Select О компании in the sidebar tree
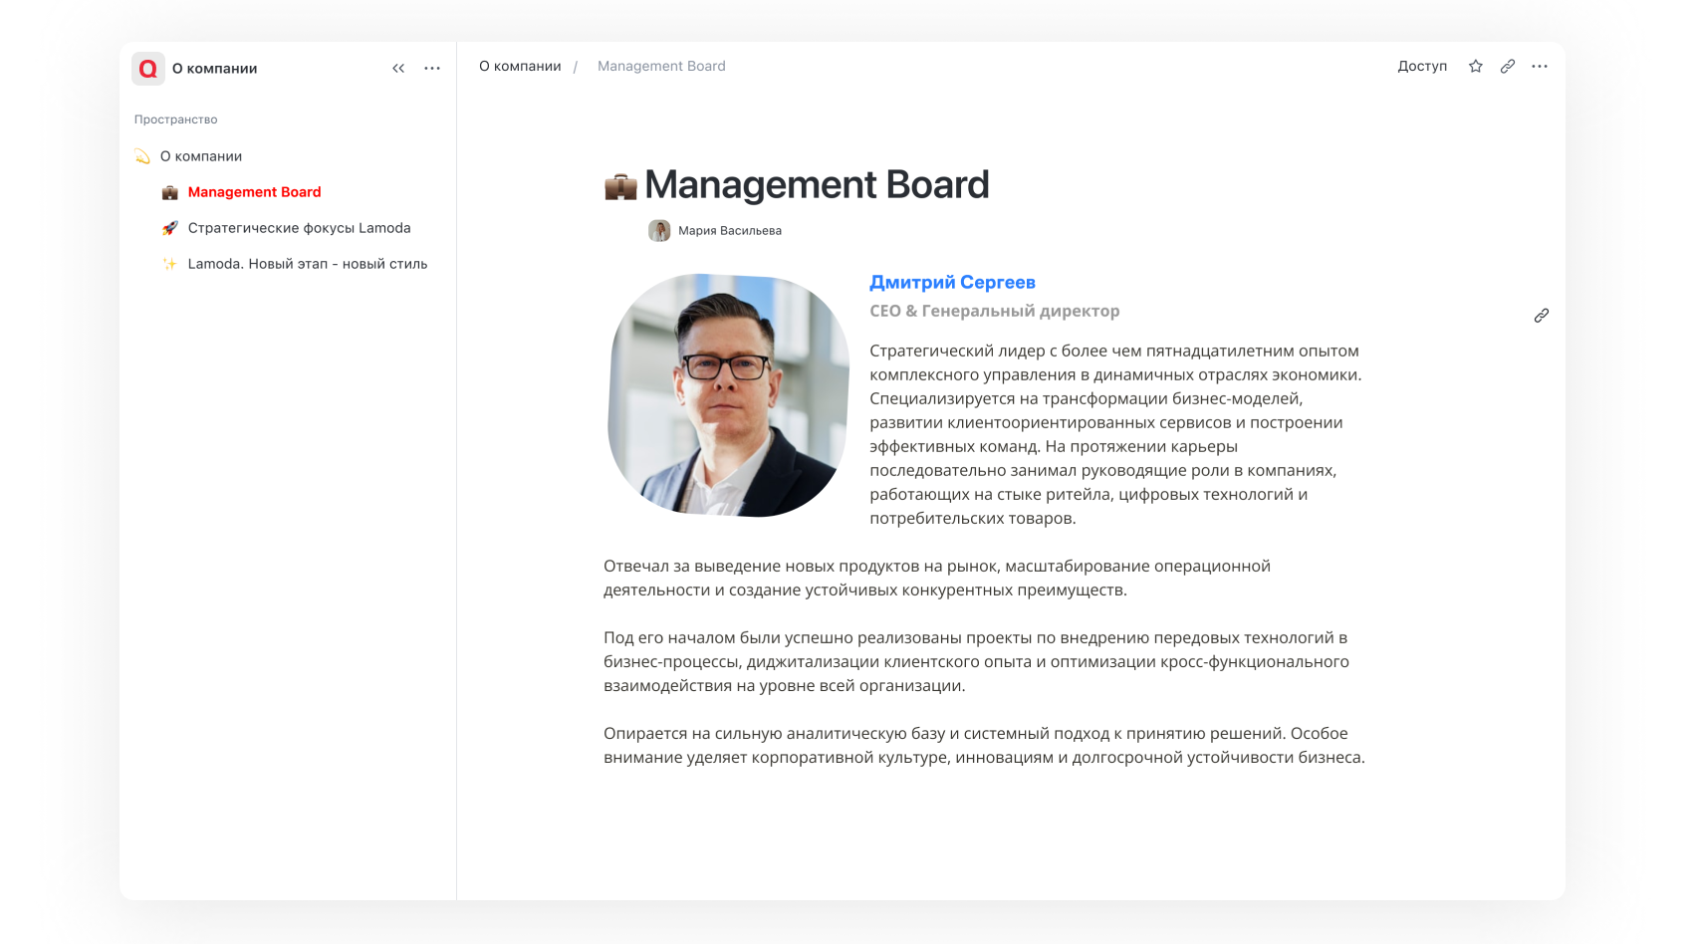Image resolution: width=1693 pixels, height=944 pixels. pyautogui.click(x=201, y=156)
